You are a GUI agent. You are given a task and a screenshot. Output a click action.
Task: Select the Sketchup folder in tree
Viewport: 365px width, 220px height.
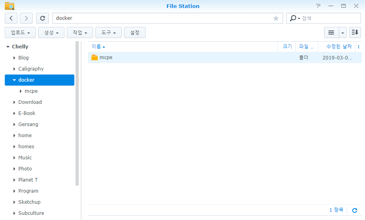[29, 202]
